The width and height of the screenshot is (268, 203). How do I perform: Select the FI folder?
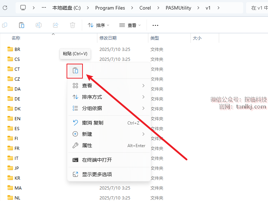13,139
